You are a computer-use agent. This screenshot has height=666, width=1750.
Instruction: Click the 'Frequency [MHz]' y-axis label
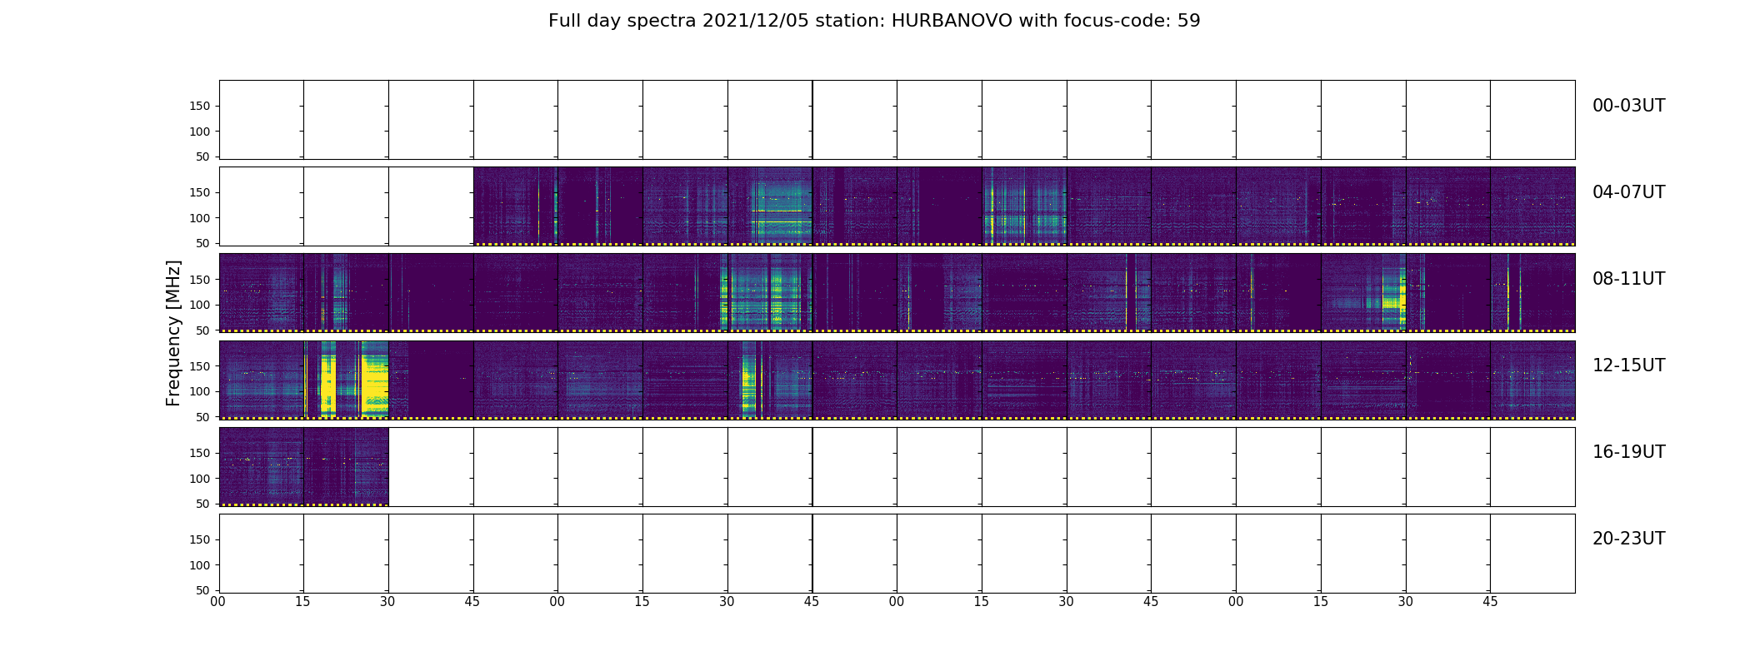coord(173,333)
